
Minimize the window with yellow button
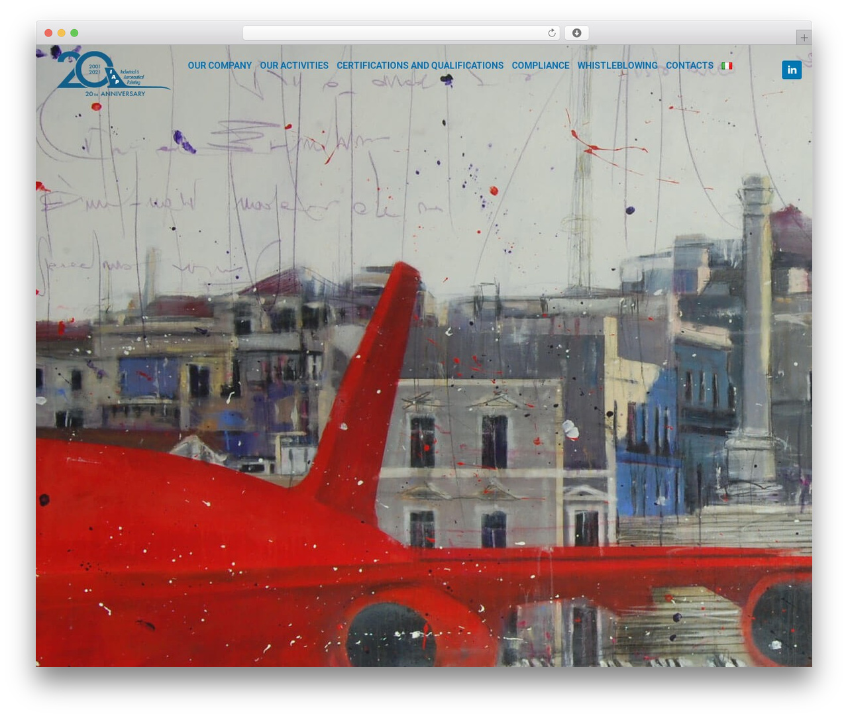click(x=62, y=33)
